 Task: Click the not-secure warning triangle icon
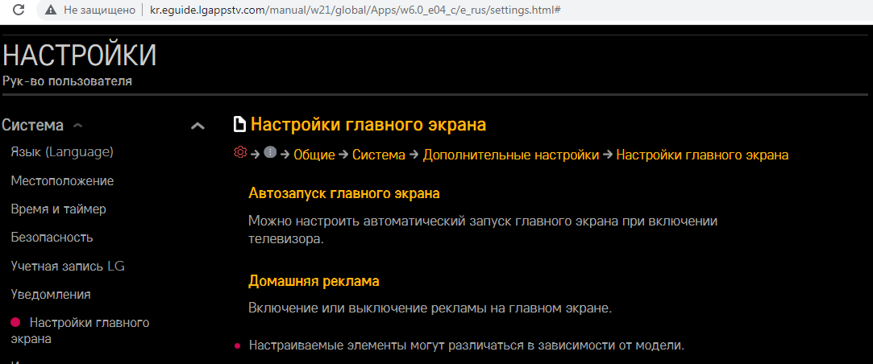pyautogui.click(x=52, y=10)
